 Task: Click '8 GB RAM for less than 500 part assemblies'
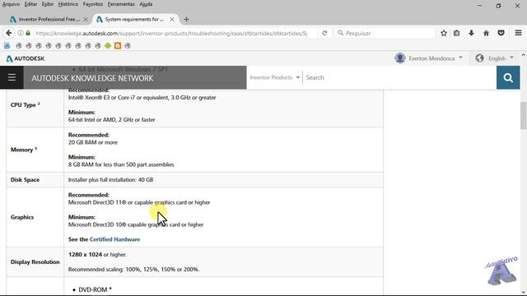point(121,164)
